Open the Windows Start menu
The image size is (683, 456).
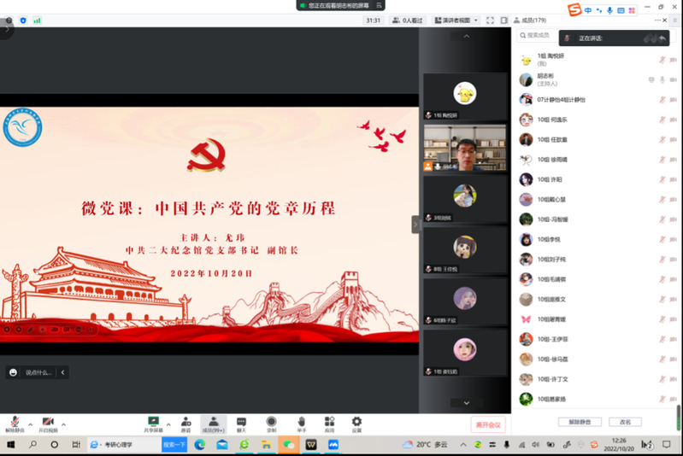[x=11, y=445]
